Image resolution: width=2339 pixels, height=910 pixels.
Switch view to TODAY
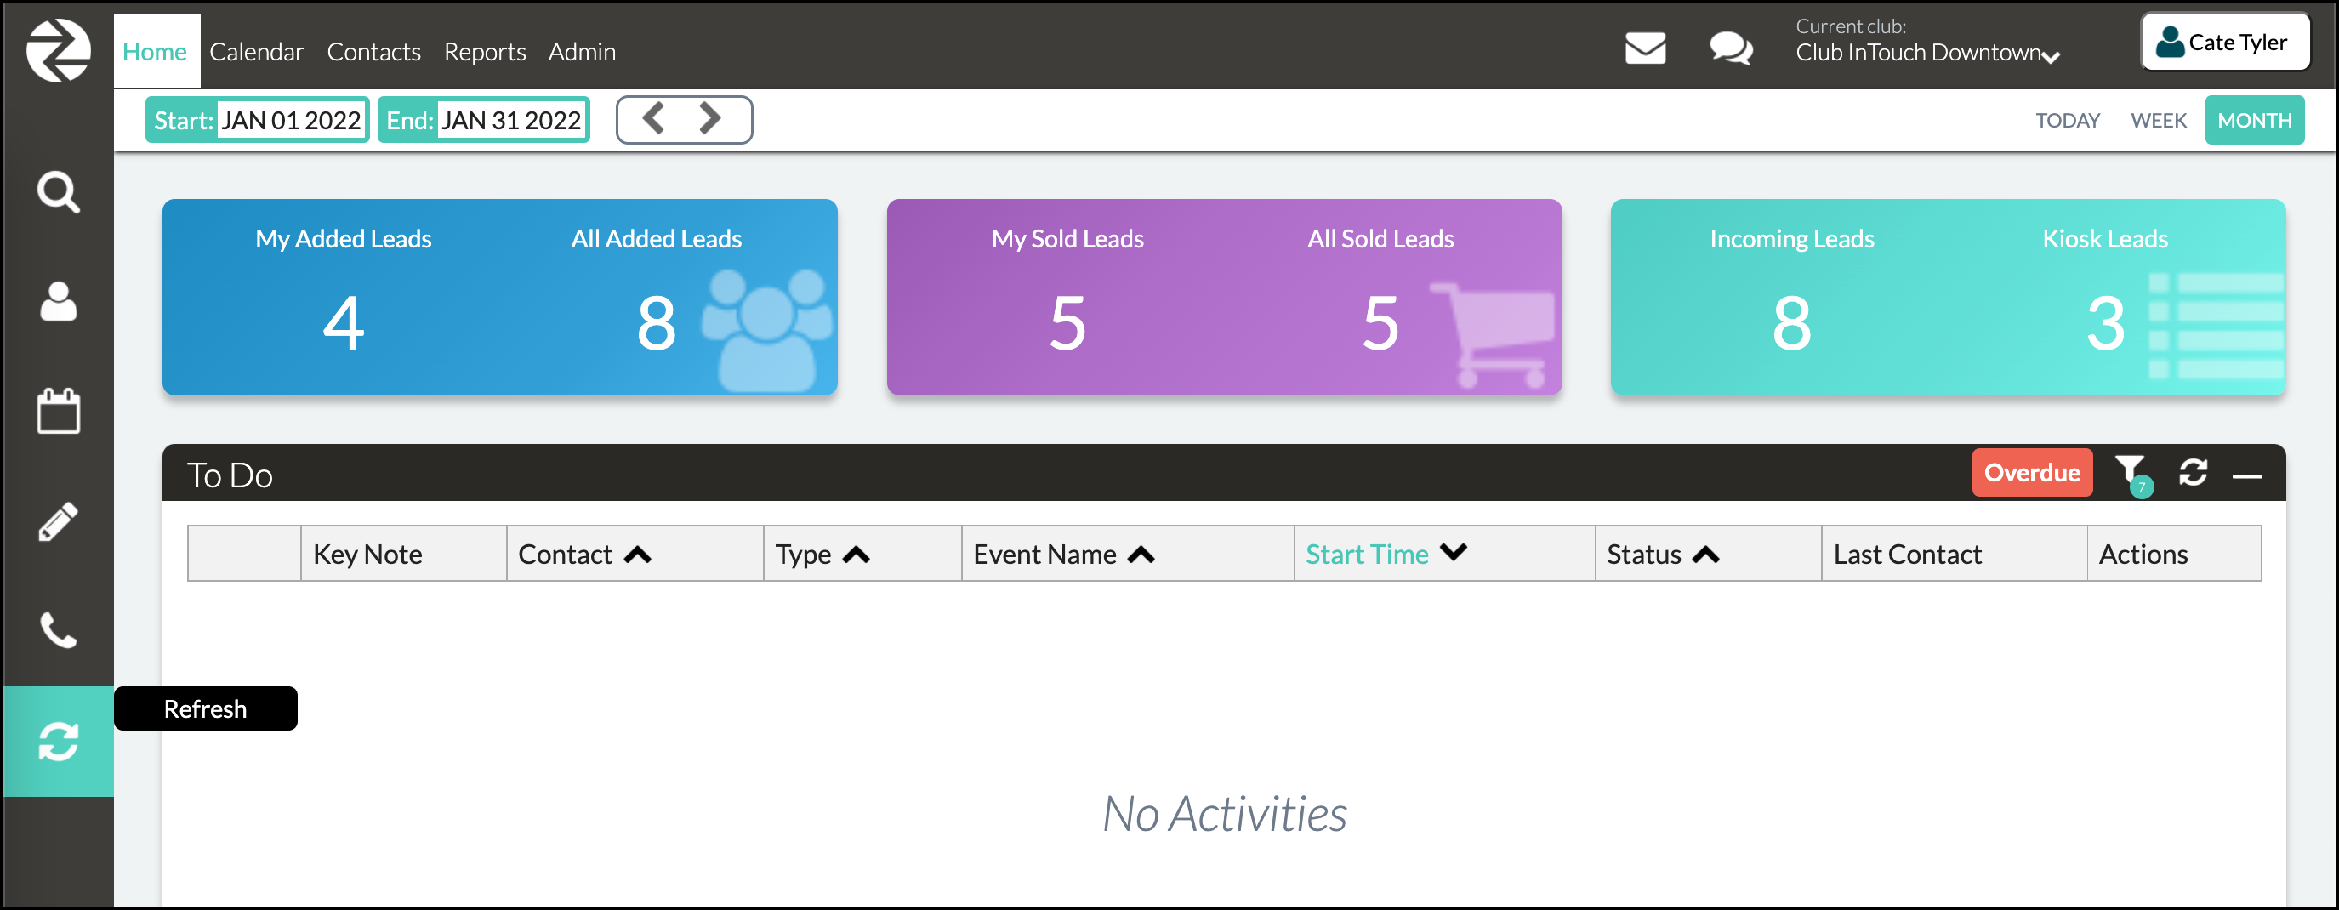(2068, 120)
